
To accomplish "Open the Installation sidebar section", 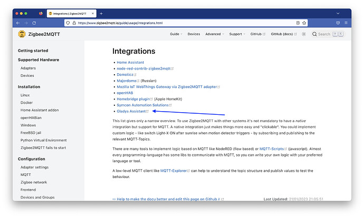I will point(29,87).
